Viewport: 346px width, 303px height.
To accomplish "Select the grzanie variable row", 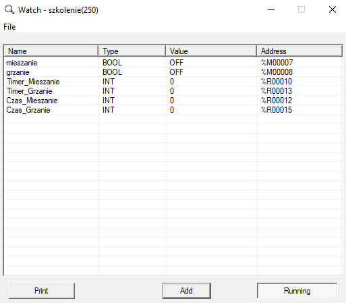I will pos(173,72).
